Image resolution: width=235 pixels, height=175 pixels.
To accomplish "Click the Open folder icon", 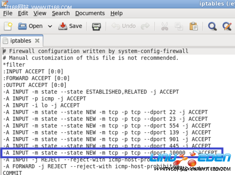I will point(23,26).
